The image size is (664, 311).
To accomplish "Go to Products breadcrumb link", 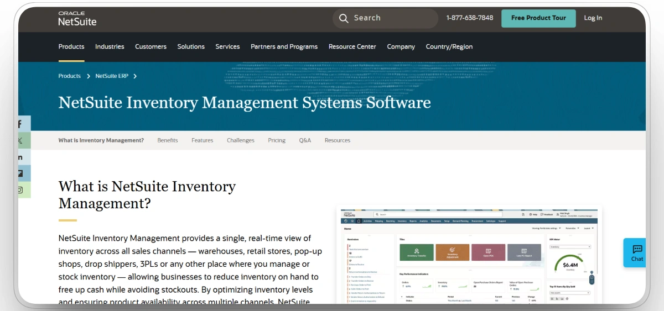I will (70, 76).
